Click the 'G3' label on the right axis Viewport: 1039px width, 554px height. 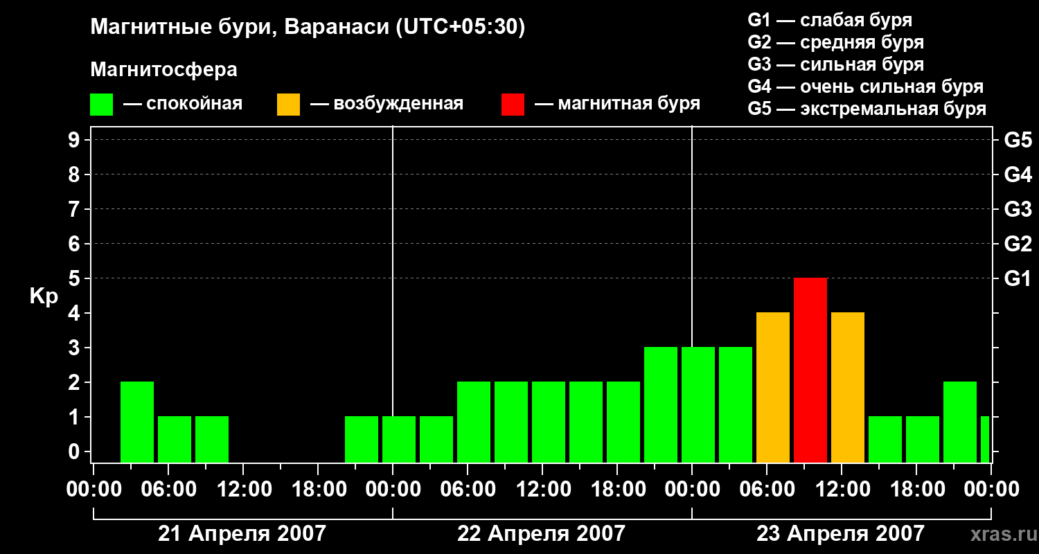point(1018,209)
